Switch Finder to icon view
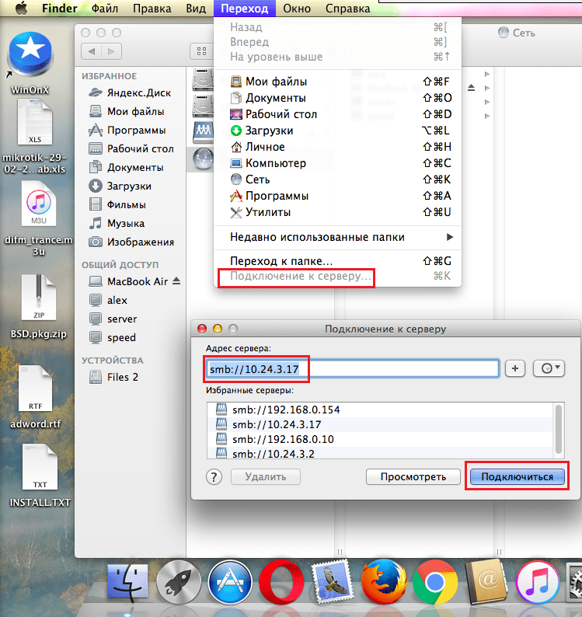Viewport: 582px width, 617px height. [x=201, y=51]
